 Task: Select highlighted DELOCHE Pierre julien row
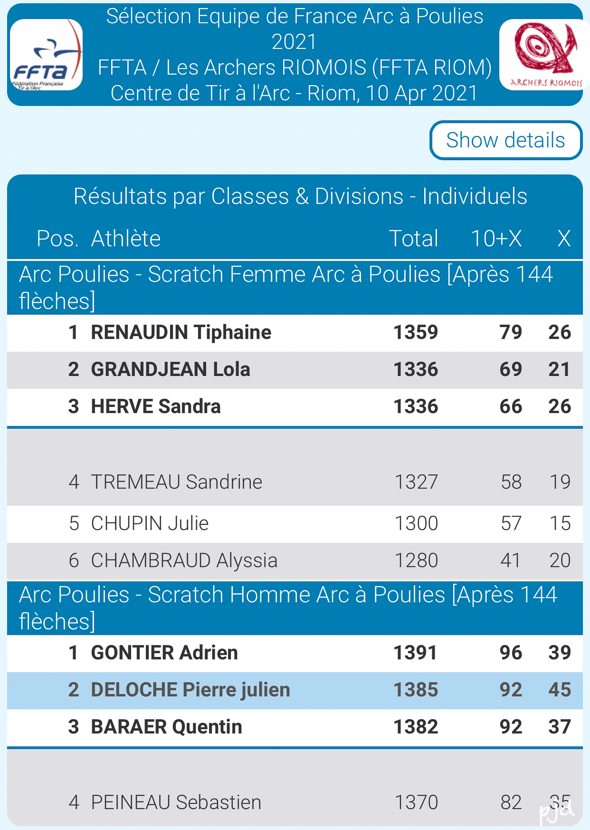click(295, 690)
